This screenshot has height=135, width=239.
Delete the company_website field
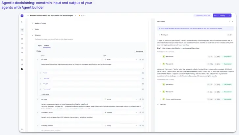(143, 125)
